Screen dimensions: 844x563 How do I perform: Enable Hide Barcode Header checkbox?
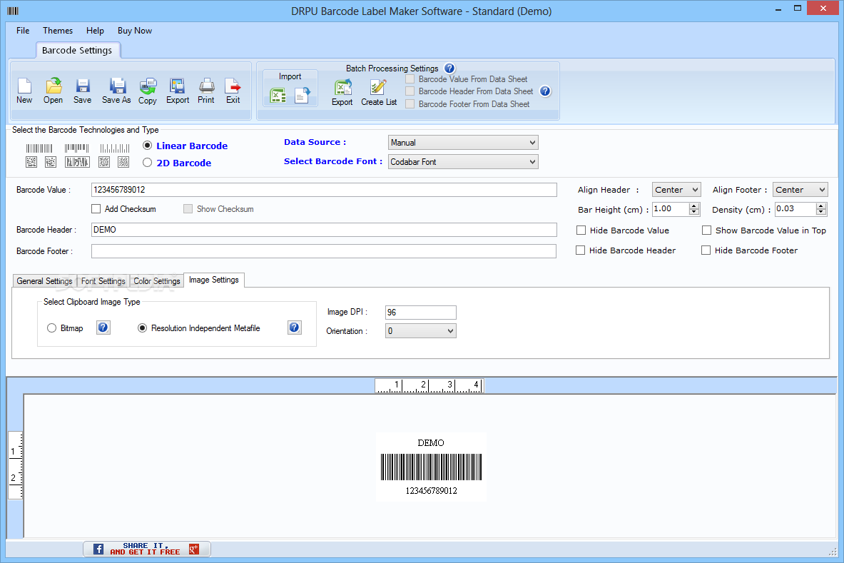pyautogui.click(x=580, y=250)
